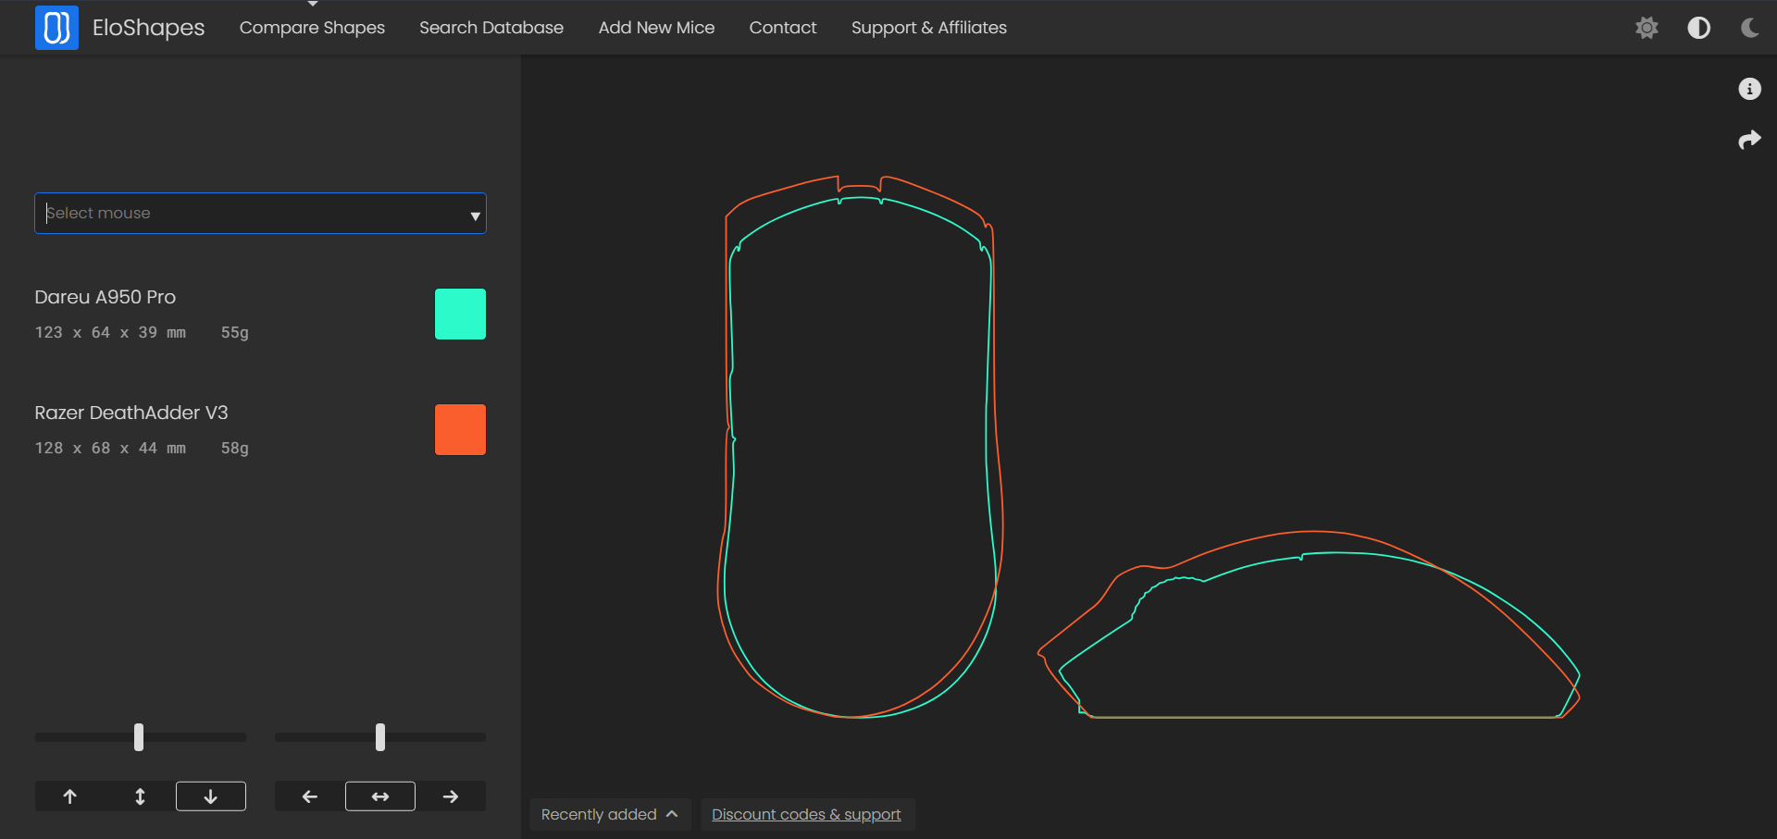Align shapes to bottom with the down arrow
The image size is (1777, 839).
click(x=211, y=796)
